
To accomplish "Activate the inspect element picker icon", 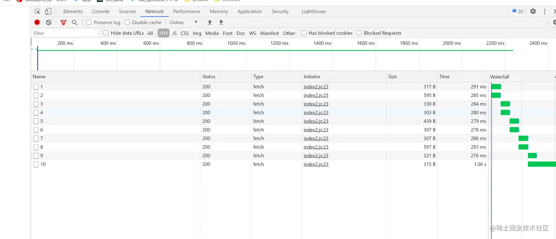I will (37, 11).
